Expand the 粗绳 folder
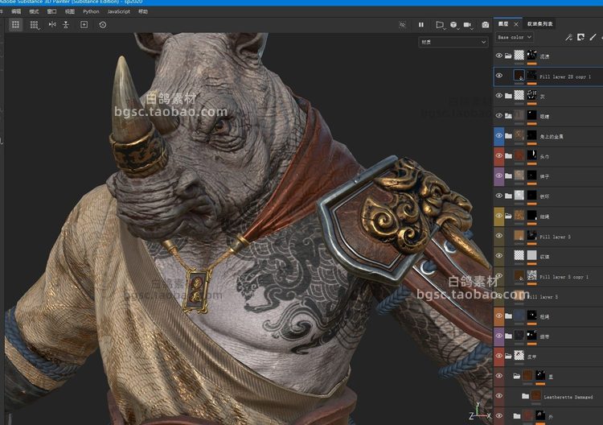The height and width of the screenshot is (425, 603). point(508,316)
